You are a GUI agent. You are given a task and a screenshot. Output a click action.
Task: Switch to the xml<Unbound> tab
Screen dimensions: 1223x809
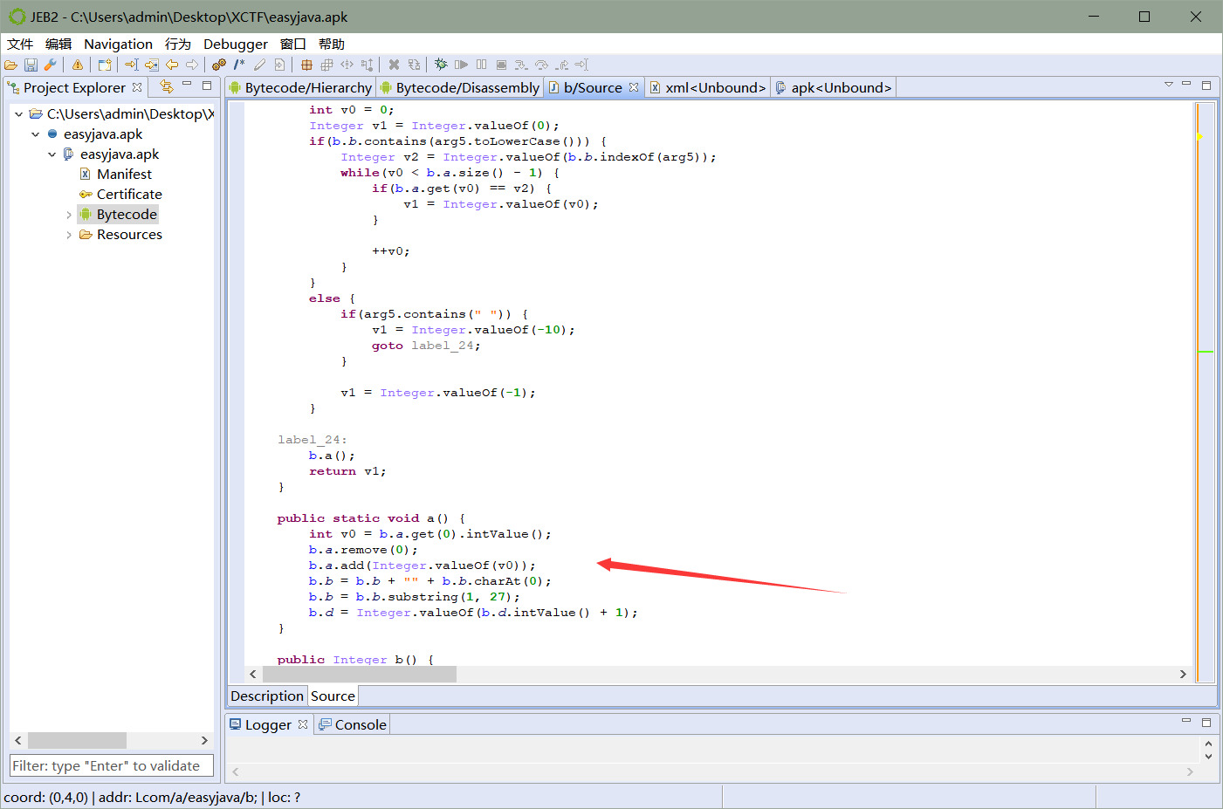tap(708, 87)
